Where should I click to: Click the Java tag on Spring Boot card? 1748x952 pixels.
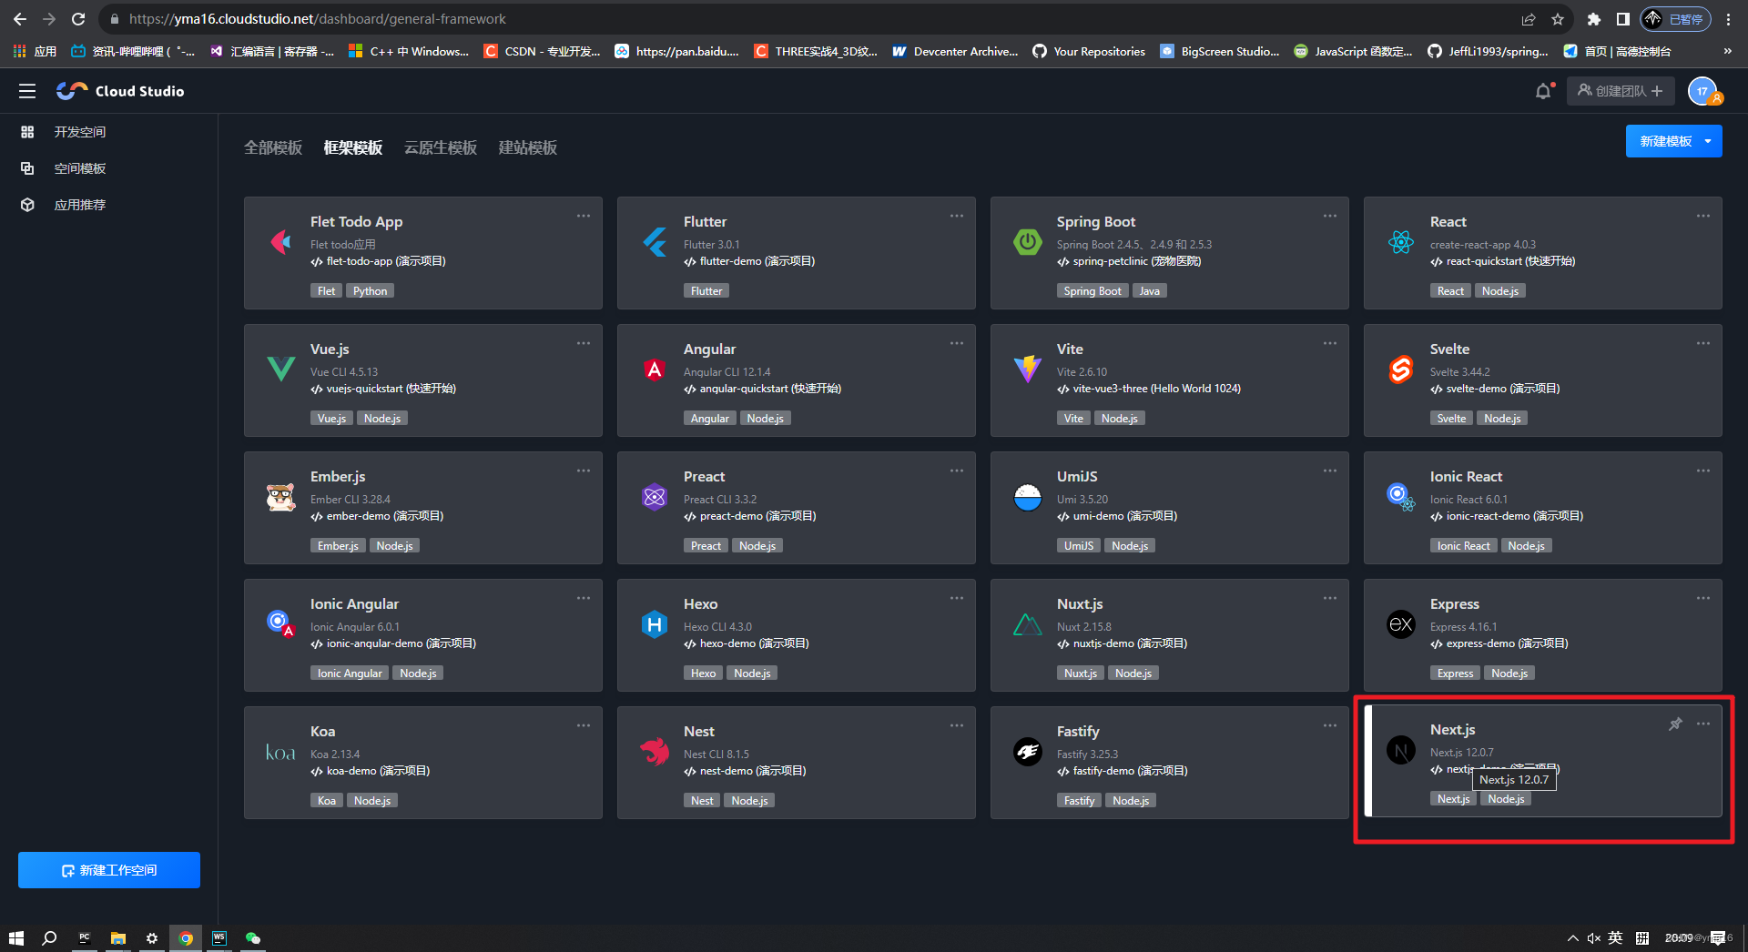(x=1150, y=291)
